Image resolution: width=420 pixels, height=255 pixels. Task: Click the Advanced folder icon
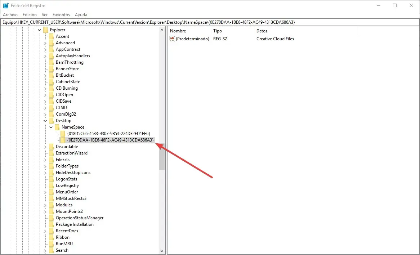point(52,43)
